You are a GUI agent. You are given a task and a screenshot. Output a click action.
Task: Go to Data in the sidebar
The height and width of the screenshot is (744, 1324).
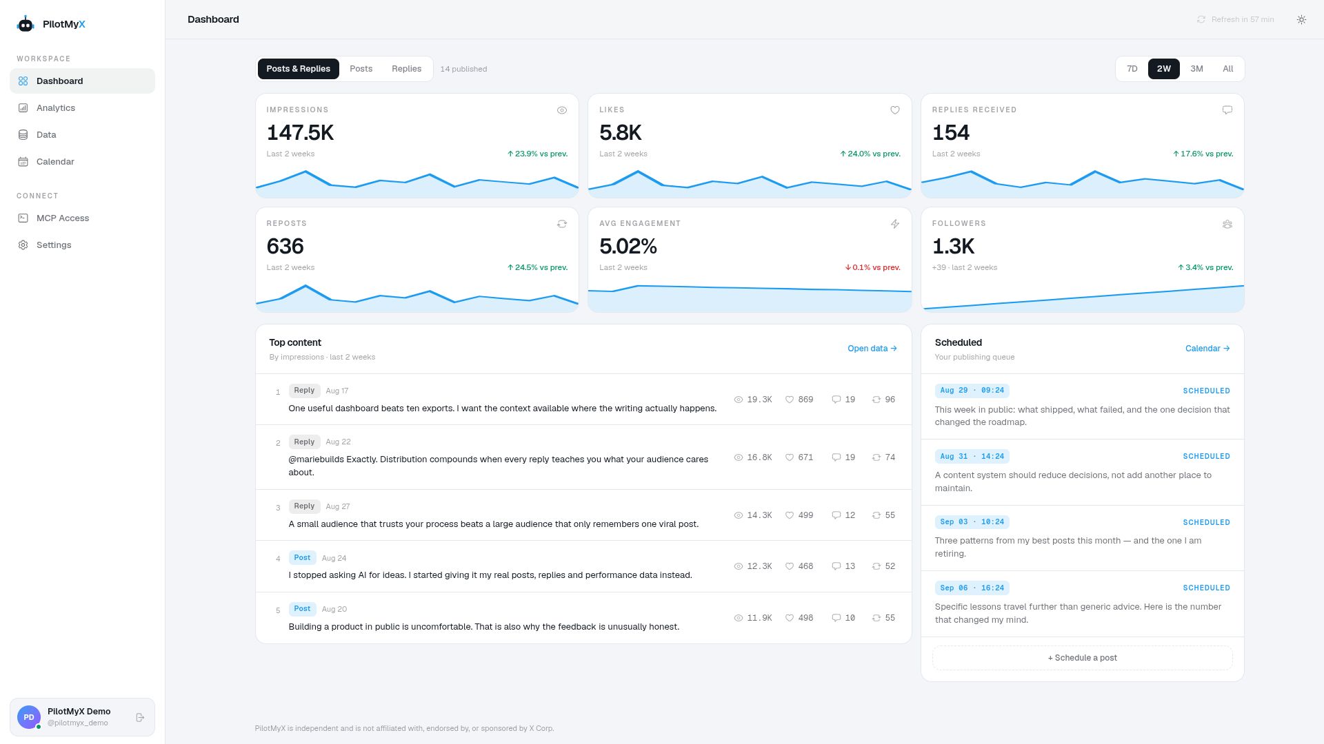(82, 135)
